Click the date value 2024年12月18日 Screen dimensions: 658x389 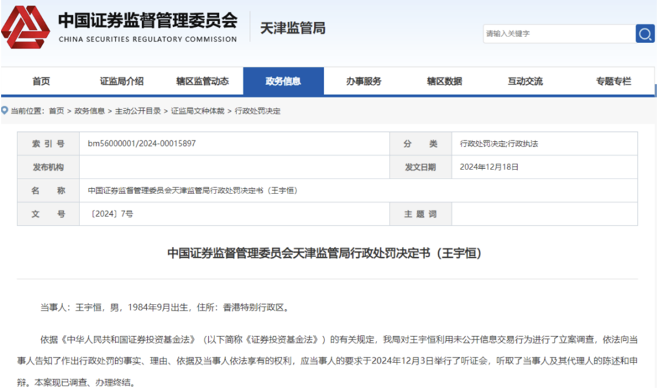click(x=490, y=167)
